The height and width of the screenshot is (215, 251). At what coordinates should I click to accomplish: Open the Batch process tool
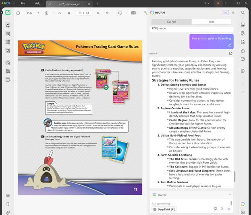coord(8,80)
